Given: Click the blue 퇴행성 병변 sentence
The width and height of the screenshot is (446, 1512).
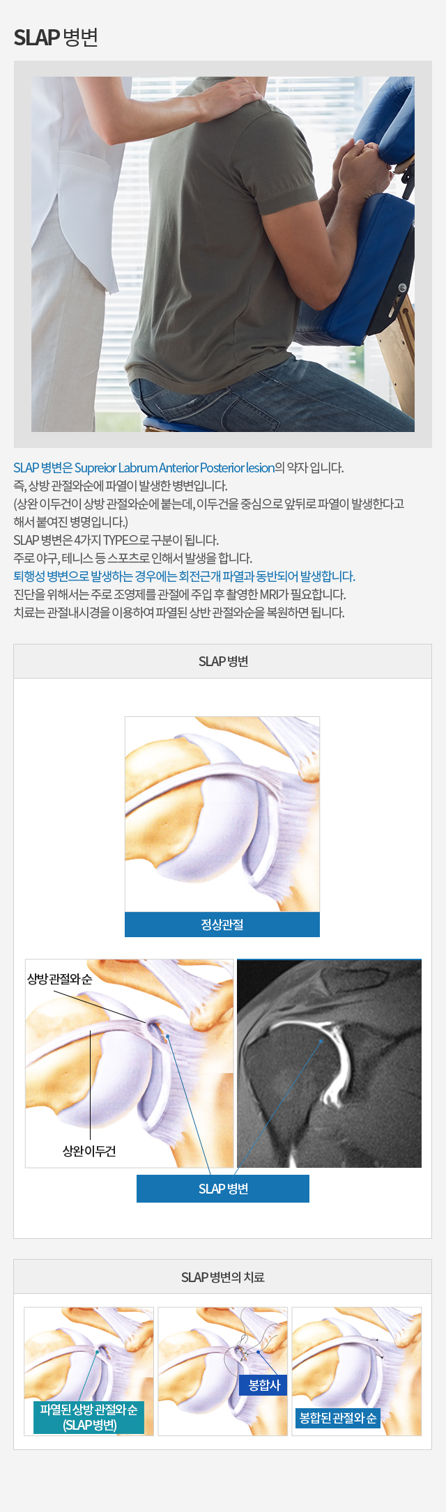Looking at the screenshot, I should tap(185, 576).
